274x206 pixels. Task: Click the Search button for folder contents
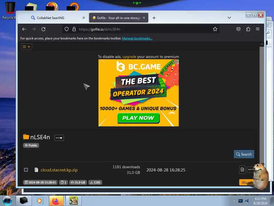pyautogui.click(x=244, y=154)
